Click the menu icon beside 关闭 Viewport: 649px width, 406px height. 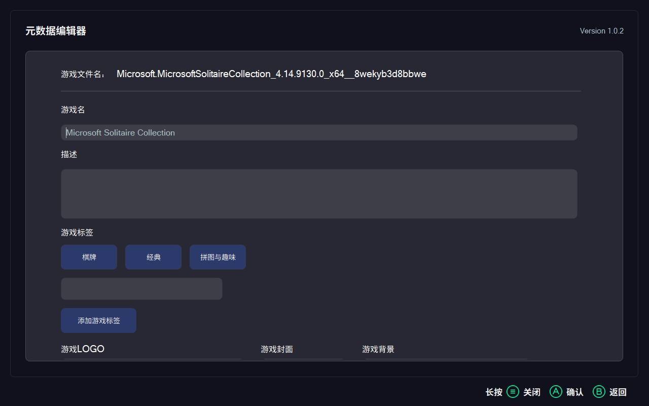pos(513,392)
